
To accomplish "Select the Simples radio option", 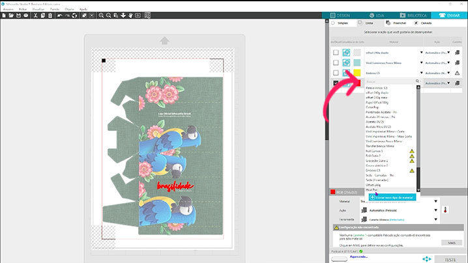I will tap(333, 23).
